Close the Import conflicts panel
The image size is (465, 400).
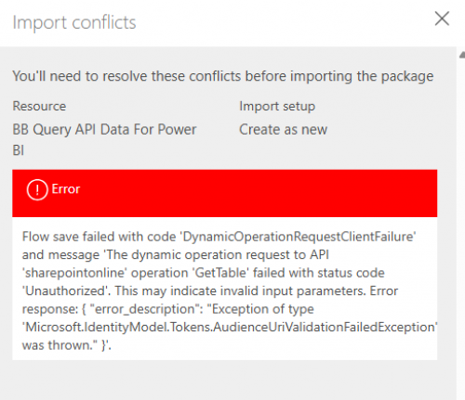(x=442, y=19)
